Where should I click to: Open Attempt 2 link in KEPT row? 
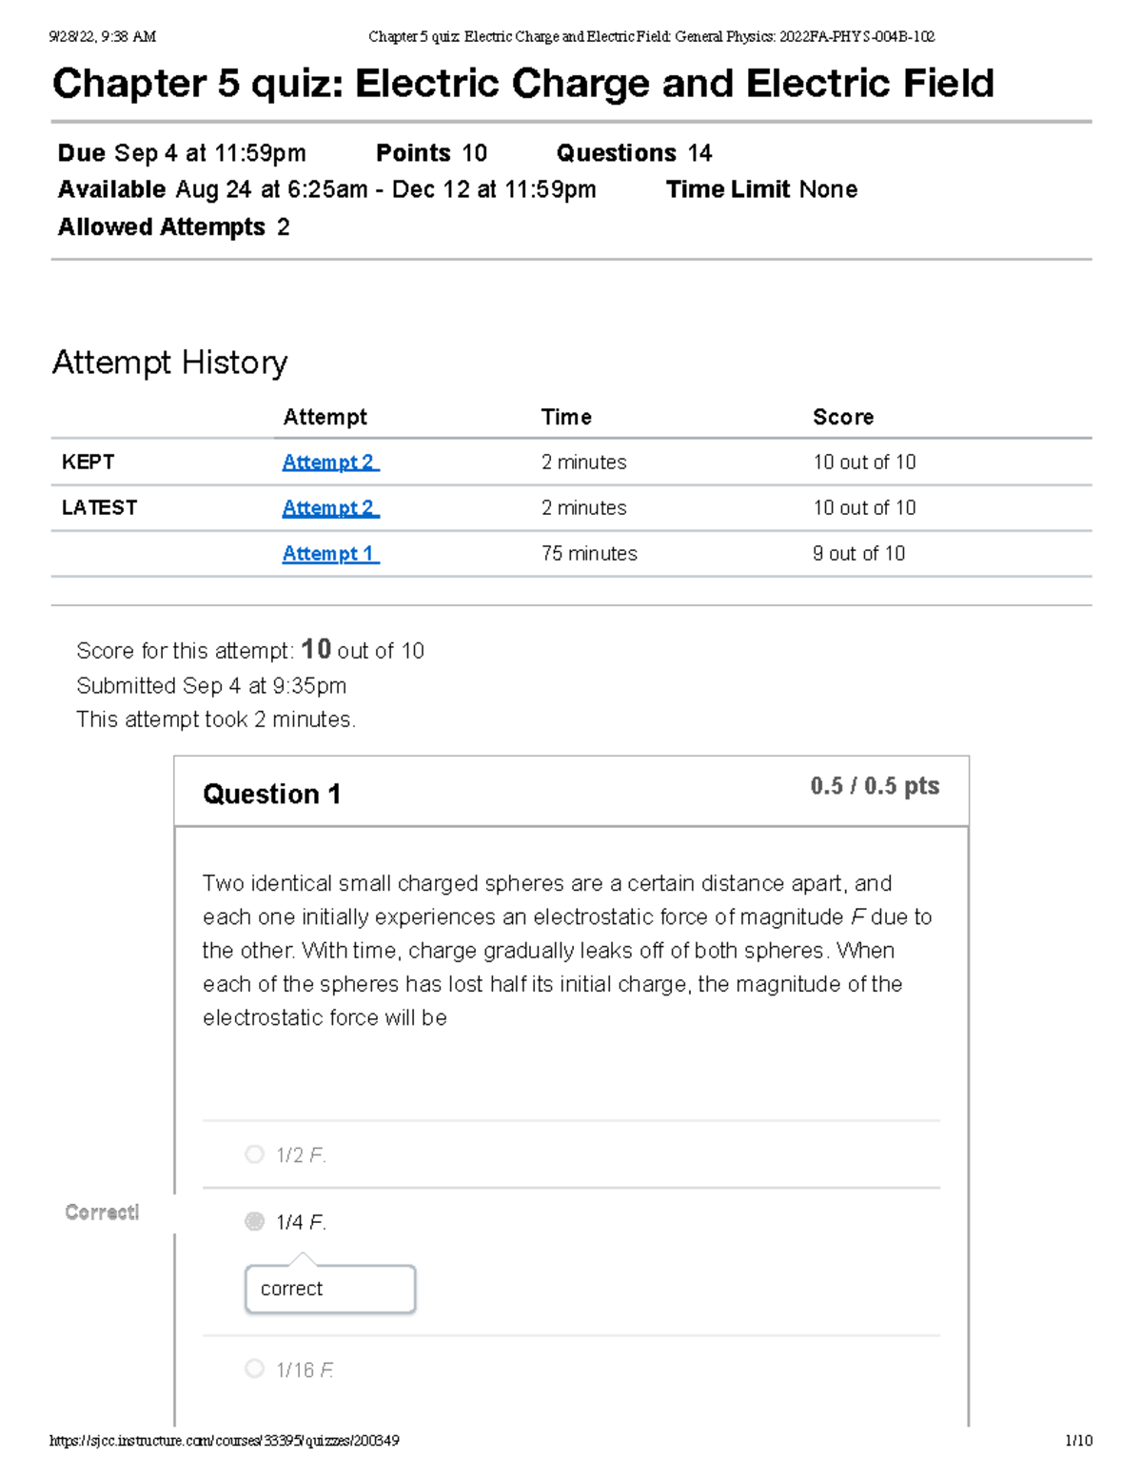click(x=329, y=463)
